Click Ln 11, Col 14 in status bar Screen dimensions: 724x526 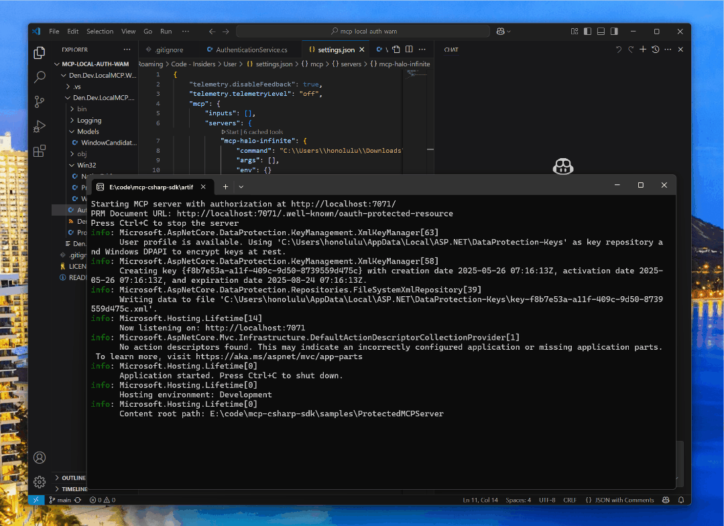point(480,500)
